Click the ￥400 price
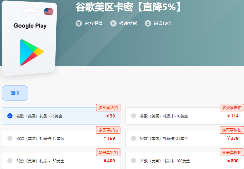Image resolution: width=244 pixels, height=169 pixels. coord(109,161)
